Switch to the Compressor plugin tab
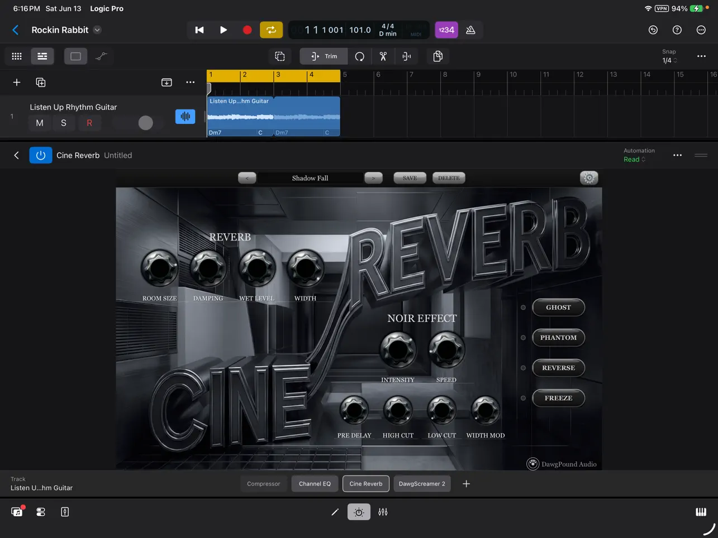 pyautogui.click(x=264, y=484)
